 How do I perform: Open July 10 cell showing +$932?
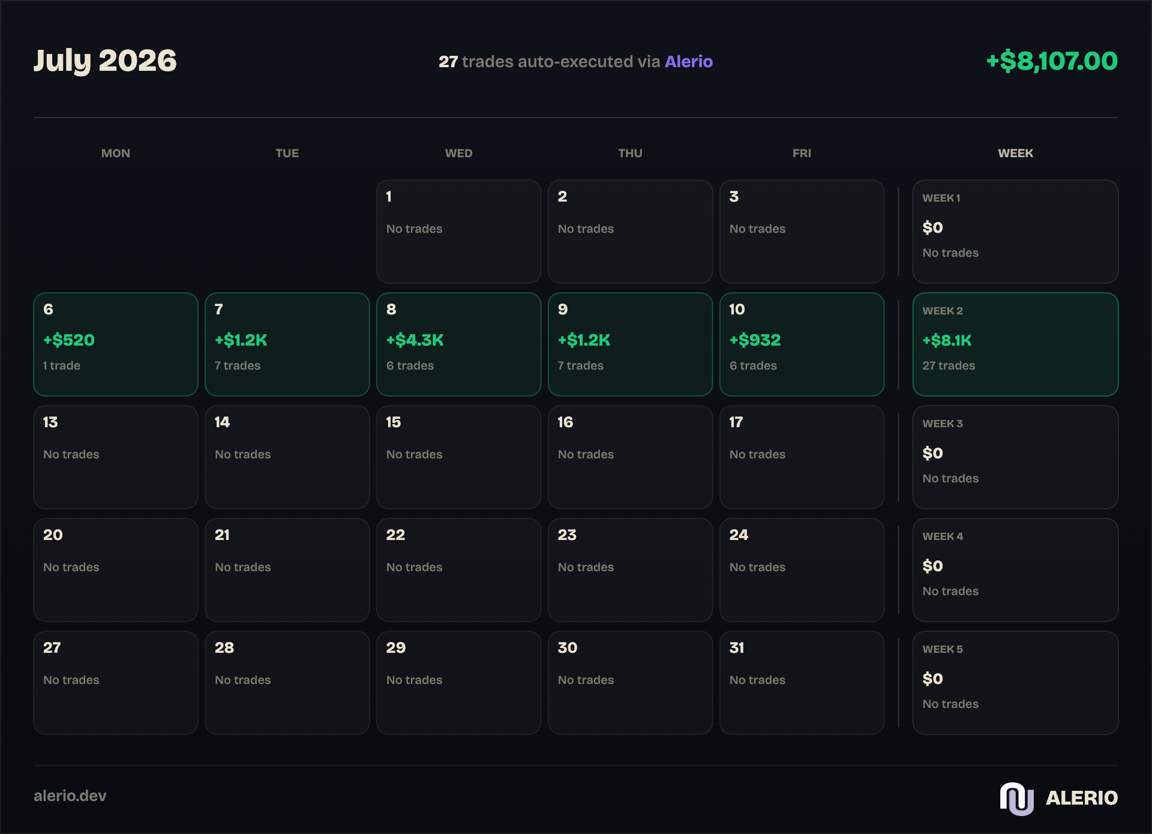(802, 344)
